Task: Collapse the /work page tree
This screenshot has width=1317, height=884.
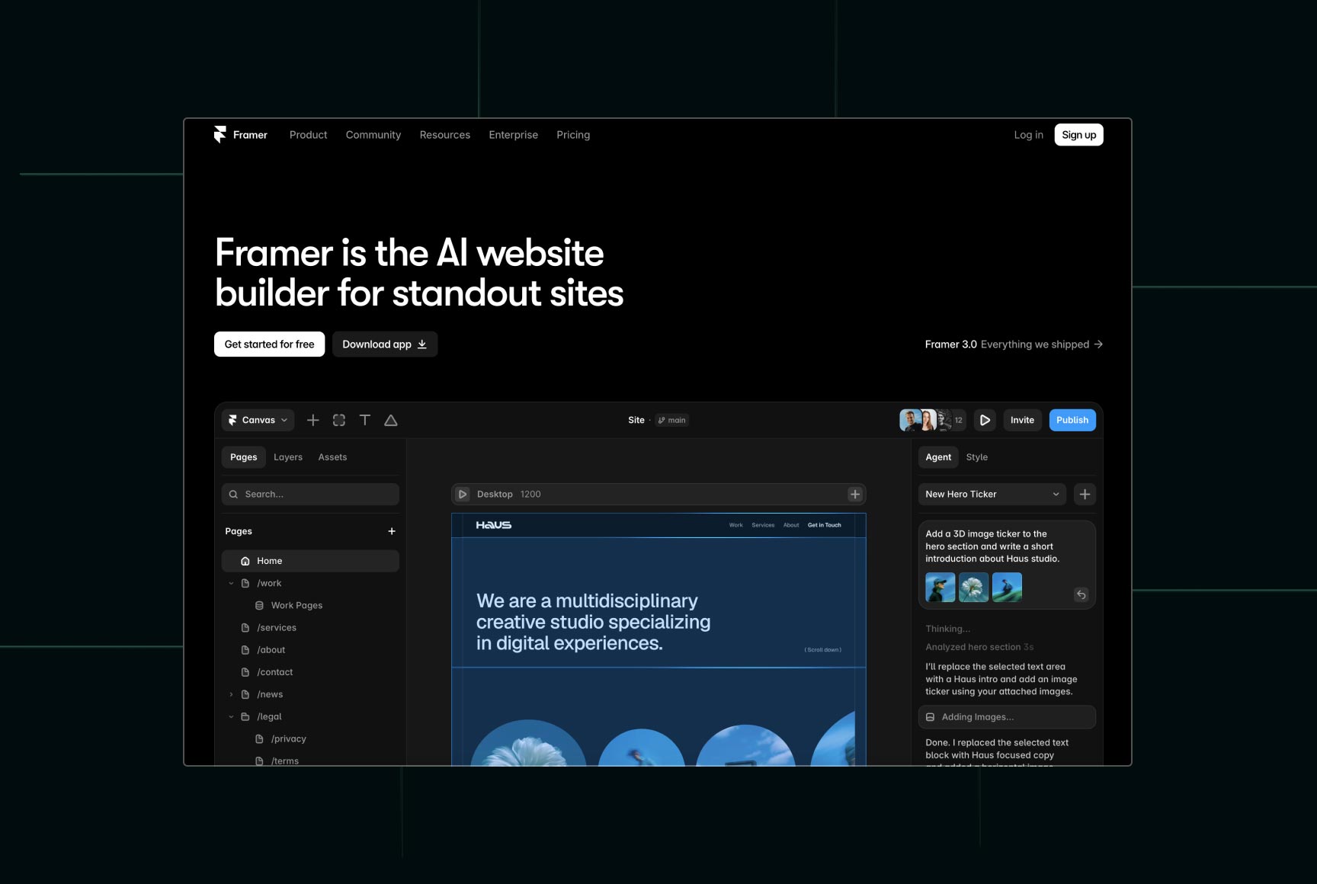Action: pos(231,583)
